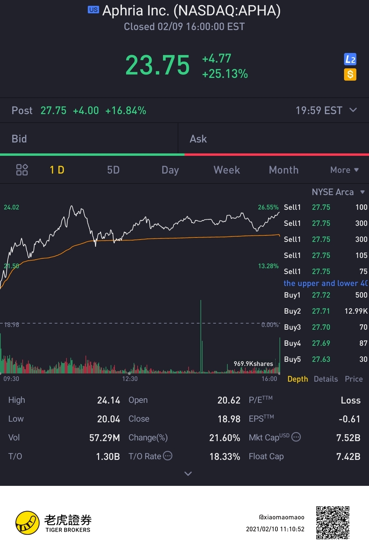The height and width of the screenshot is (560, 369).
Task: Select the Depth tab
Action: pos(298,379)
